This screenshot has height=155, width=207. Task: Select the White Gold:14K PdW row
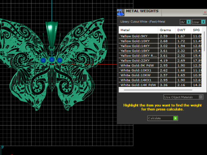click(x=160, y=85)
